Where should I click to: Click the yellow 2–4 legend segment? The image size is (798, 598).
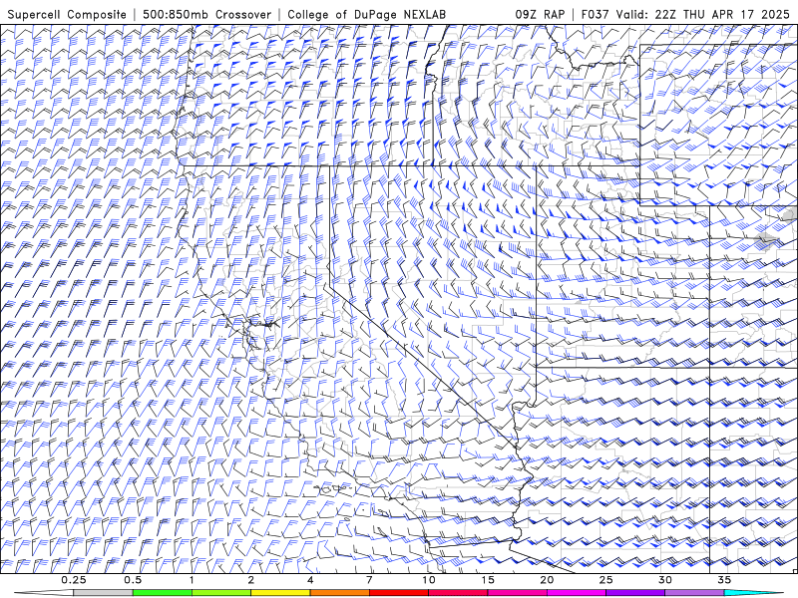click(280, 593)
